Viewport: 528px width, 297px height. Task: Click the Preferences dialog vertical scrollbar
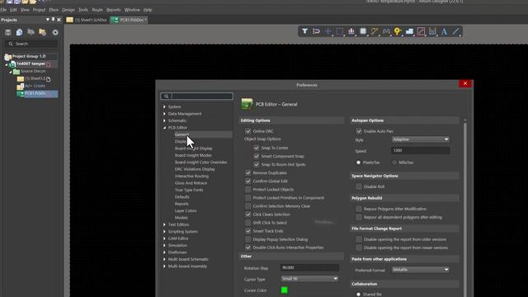pos(465,208)
